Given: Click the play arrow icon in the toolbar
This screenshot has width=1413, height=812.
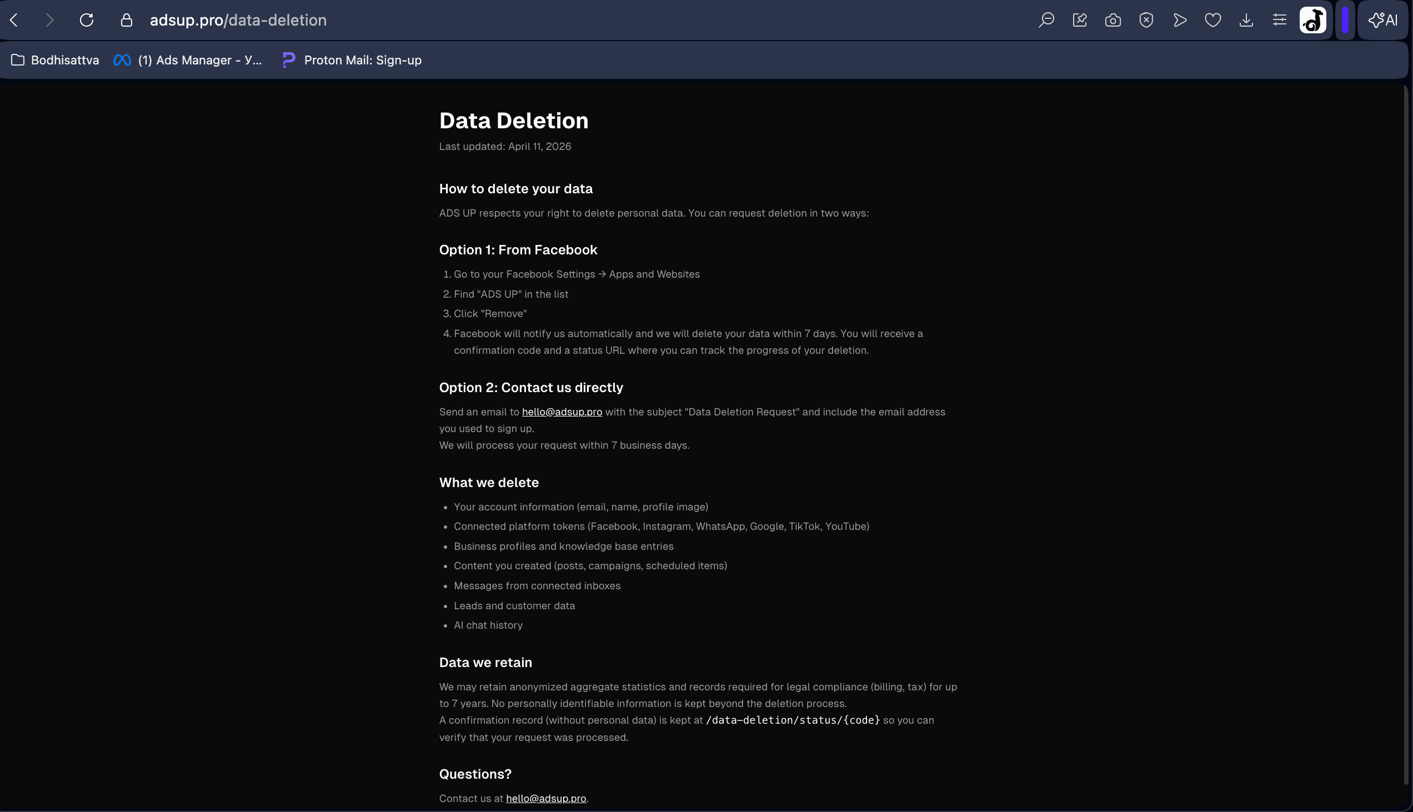Looking at the screenshot, I should click(1179, 20).
